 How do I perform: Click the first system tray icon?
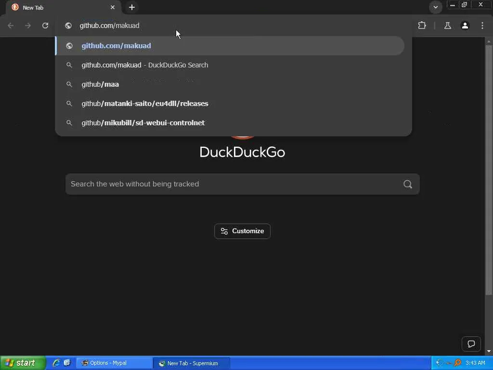[x=440, y=363]
